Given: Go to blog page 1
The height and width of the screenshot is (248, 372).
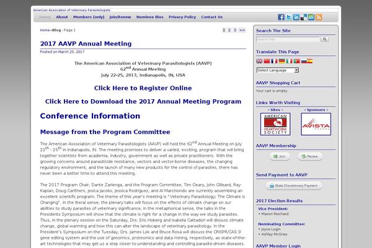Looking at the screenshot, I should [224, 30].
